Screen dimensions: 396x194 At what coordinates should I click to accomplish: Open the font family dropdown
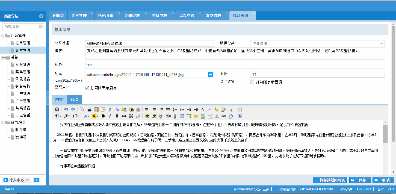tap(67, 116)
